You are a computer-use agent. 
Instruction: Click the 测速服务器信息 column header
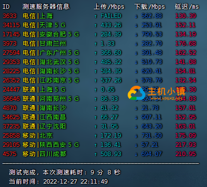click(x=46, y=7)
